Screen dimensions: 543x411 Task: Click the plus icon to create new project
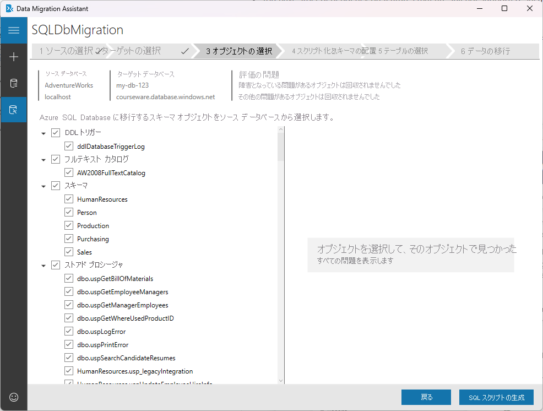pyautogui.click(x=14, y=57)
